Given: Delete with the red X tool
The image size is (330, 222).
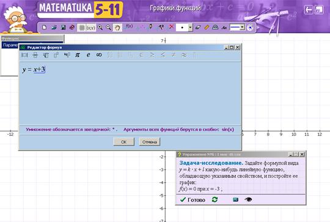Looking at the screenshot, I should 171,27.
